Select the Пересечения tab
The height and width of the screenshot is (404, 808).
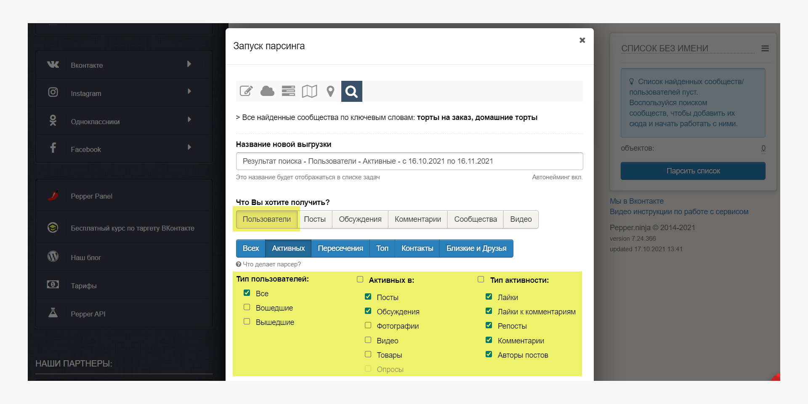[340, 248]
